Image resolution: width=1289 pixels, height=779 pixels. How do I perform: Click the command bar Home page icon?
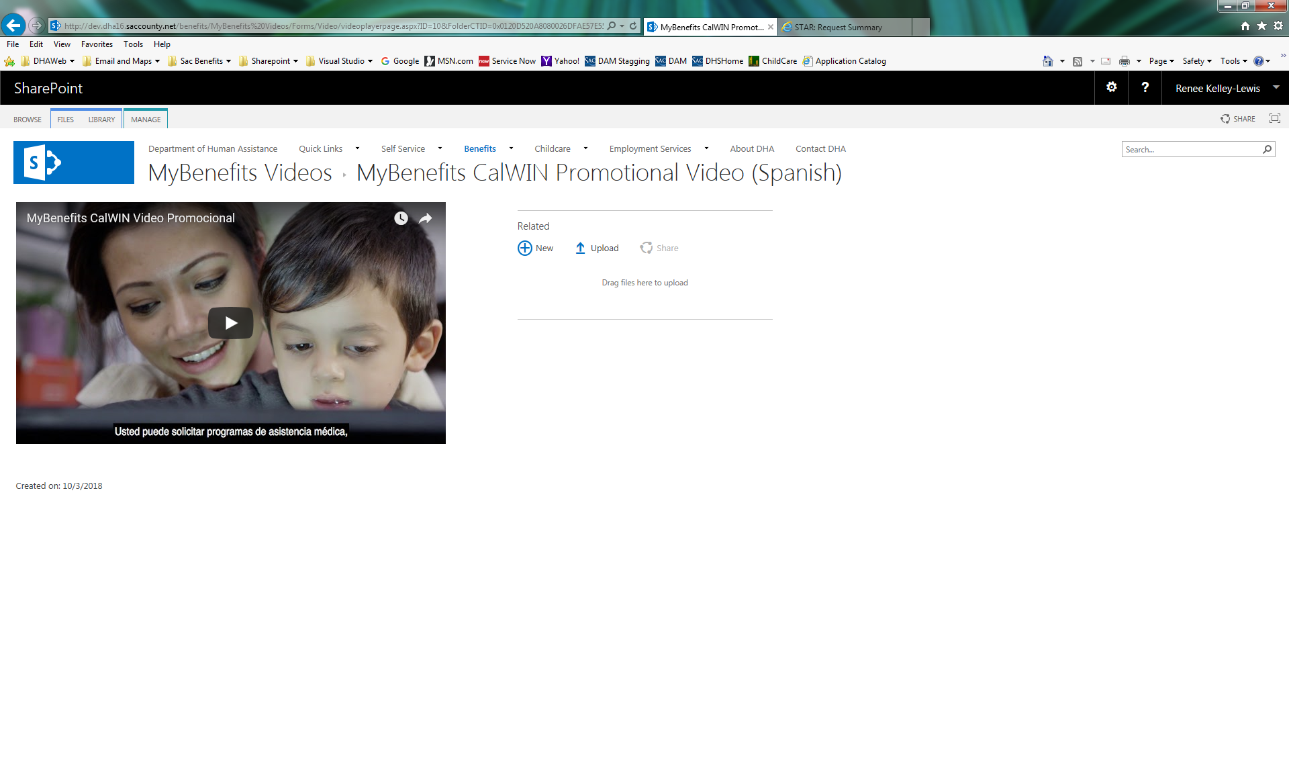pos(1047,61)
